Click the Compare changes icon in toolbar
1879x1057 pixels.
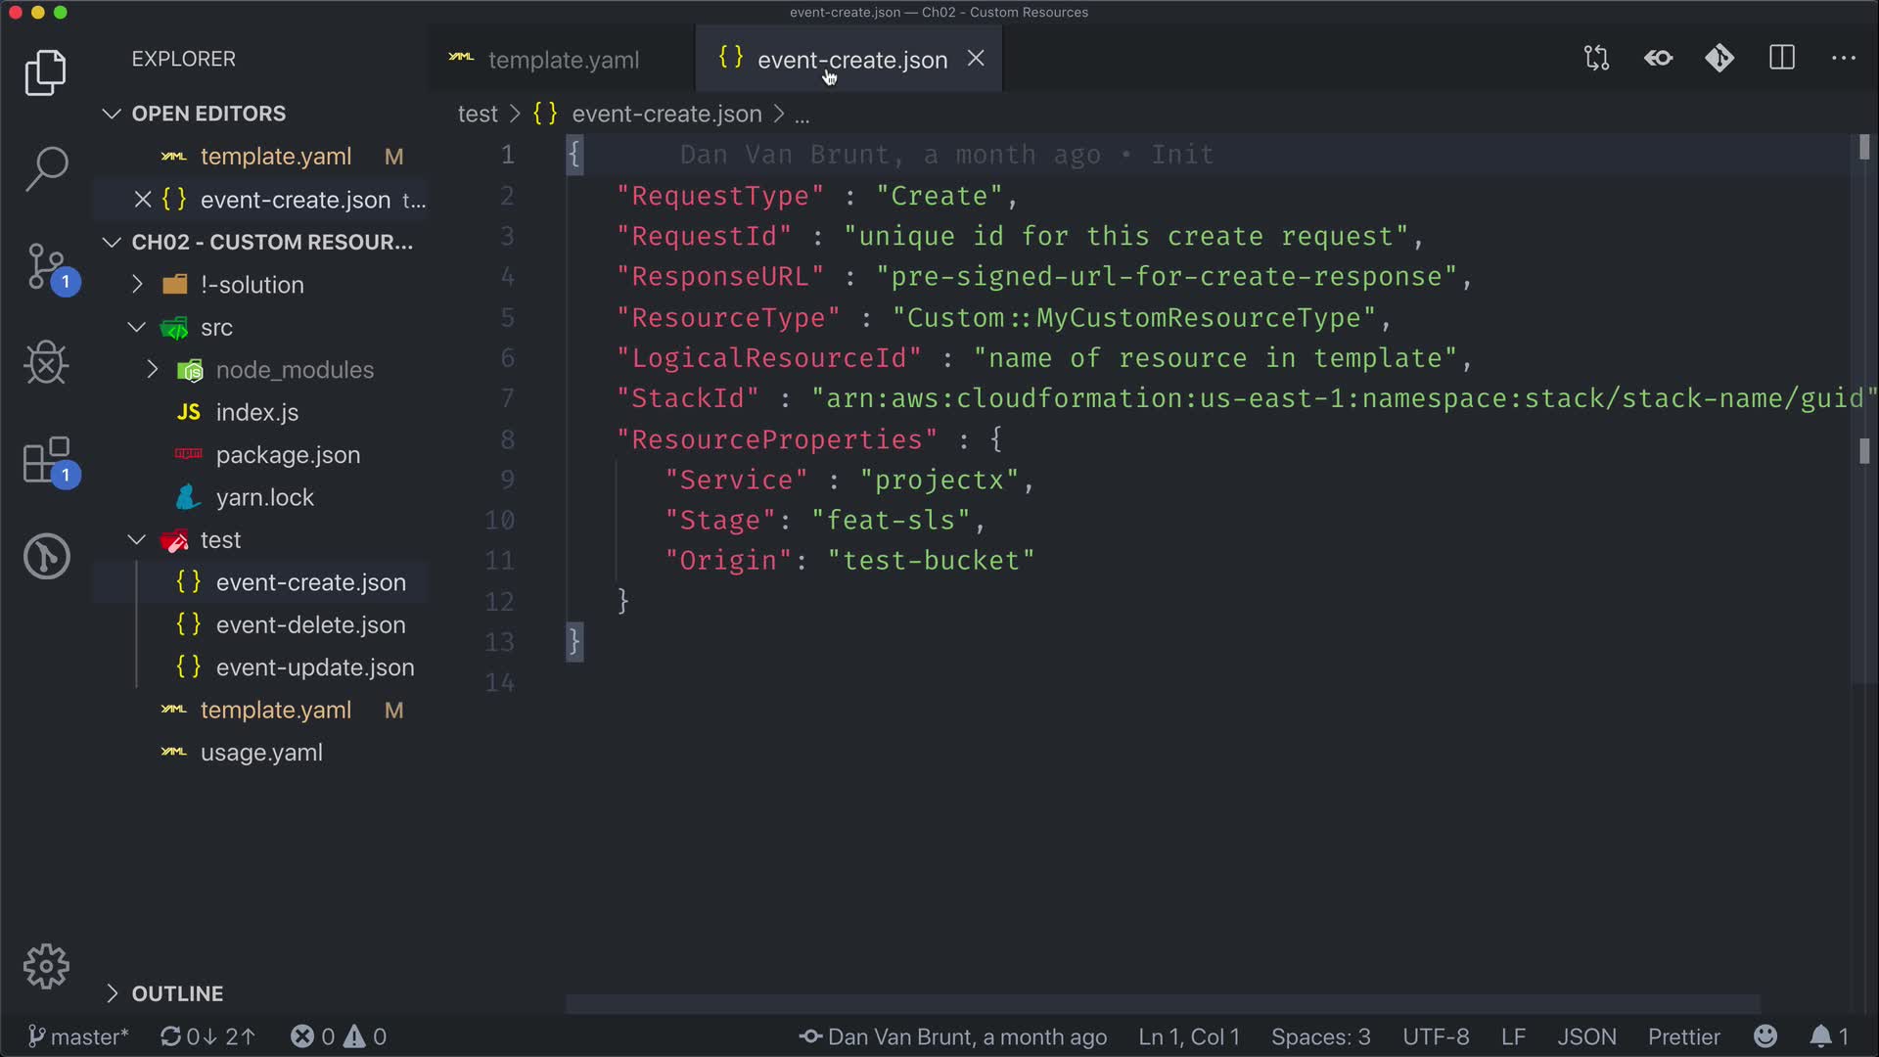[1596, 59]
